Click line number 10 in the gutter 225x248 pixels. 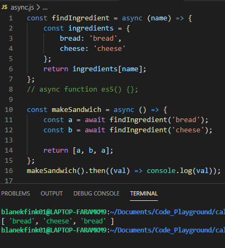9,110
